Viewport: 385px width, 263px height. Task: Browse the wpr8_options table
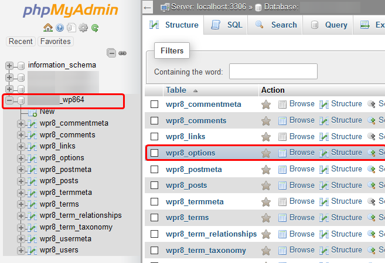[x=297, y=153]
